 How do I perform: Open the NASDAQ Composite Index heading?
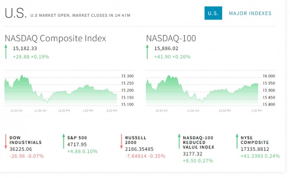55,38
